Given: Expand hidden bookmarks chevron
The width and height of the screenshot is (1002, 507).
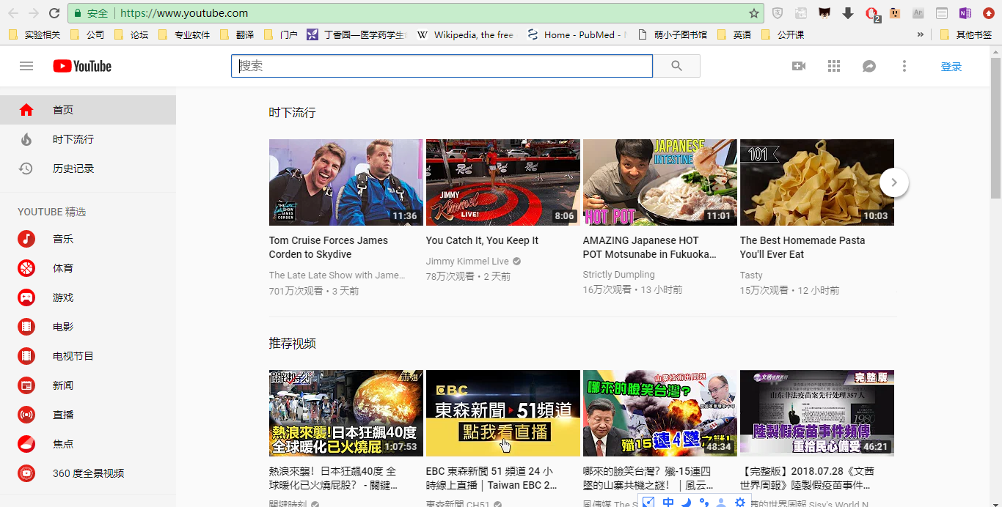Looking at the screenshot, I should [x=921, y=34].
